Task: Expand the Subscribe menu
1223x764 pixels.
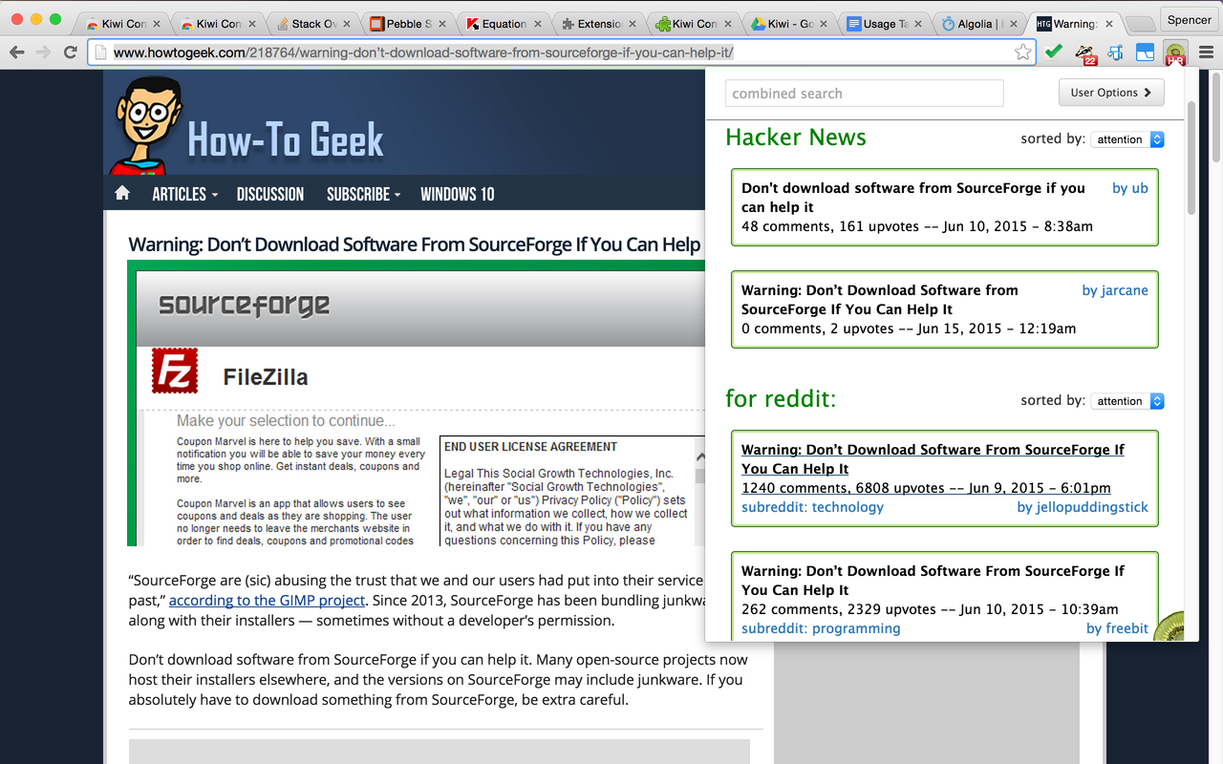Action: (x=363, y=194)
